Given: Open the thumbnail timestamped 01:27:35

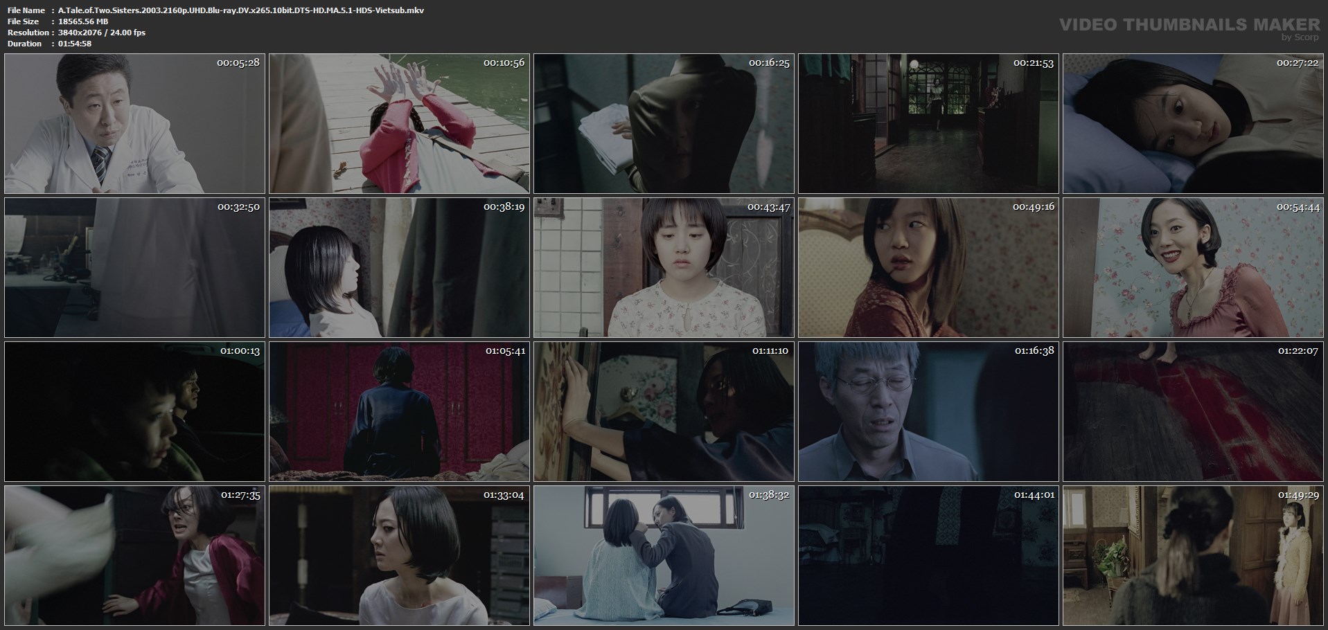Looking at the screenshot, I should click(x=134, y=555).
